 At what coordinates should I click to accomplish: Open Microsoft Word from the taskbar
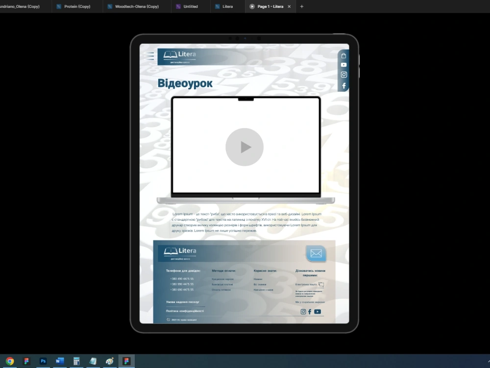(x=60, y=361)
